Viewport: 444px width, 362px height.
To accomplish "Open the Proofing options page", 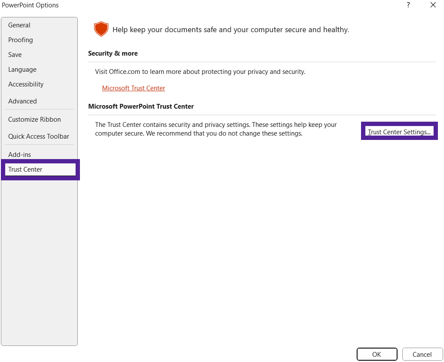I will (20, 40).
